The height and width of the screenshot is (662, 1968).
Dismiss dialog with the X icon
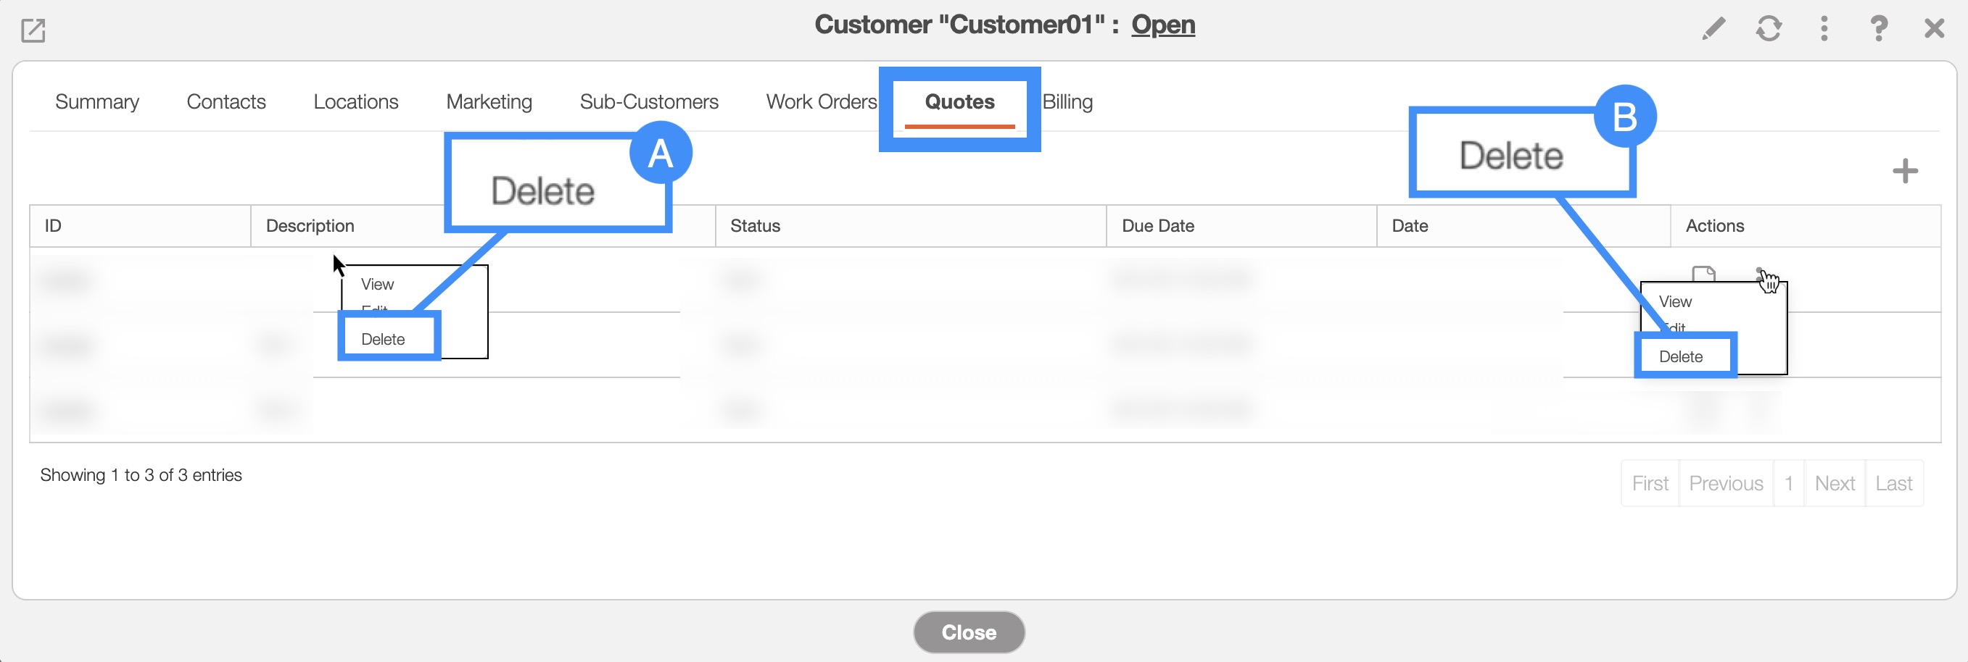coord(1934,29)
